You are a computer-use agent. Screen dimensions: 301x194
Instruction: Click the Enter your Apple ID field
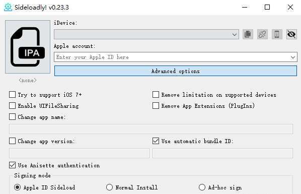[172, 57]
